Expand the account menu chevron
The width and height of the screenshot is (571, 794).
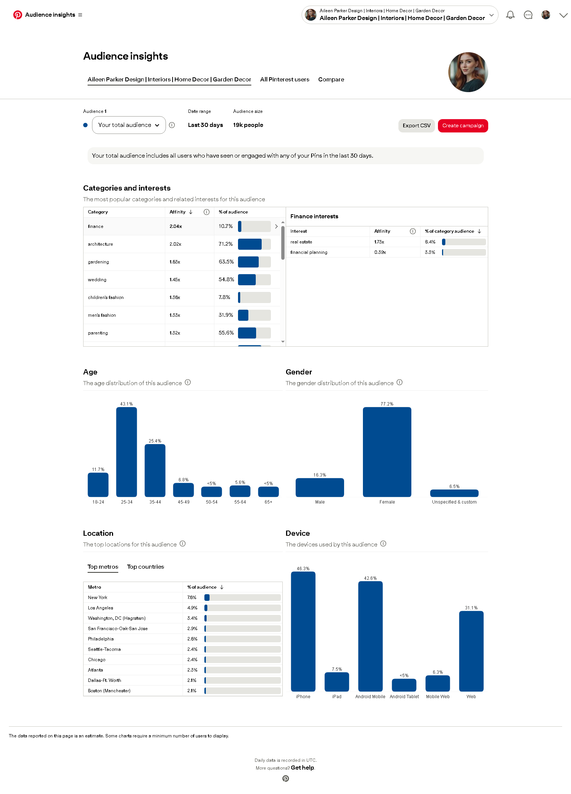(x=563, y=15)
